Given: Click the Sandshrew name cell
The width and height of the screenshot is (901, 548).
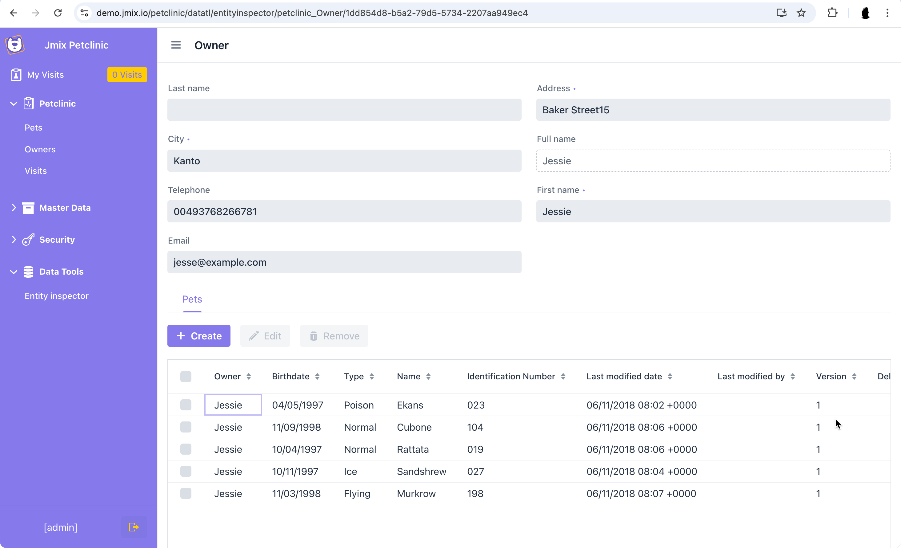Looking at the screenshot, I should [422, 471].
